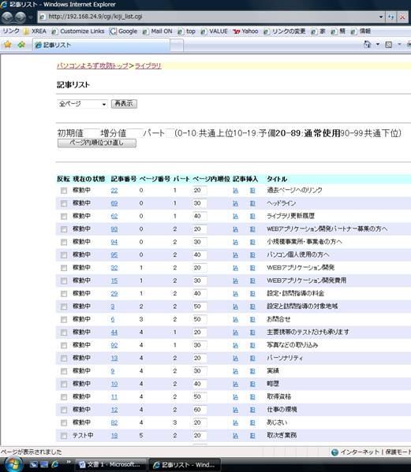
Task: Click the 増分値 input field
Action: pos(134,133)
